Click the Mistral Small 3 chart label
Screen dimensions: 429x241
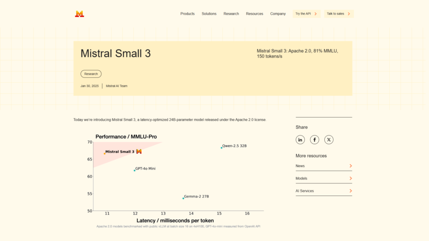[x=120, y=151]
